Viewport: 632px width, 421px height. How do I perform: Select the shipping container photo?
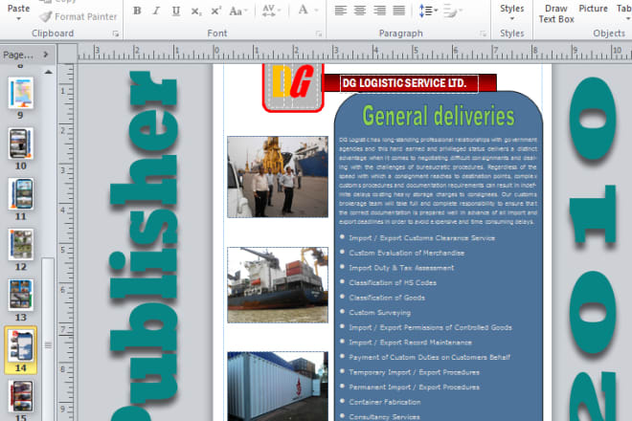(278, 387)
